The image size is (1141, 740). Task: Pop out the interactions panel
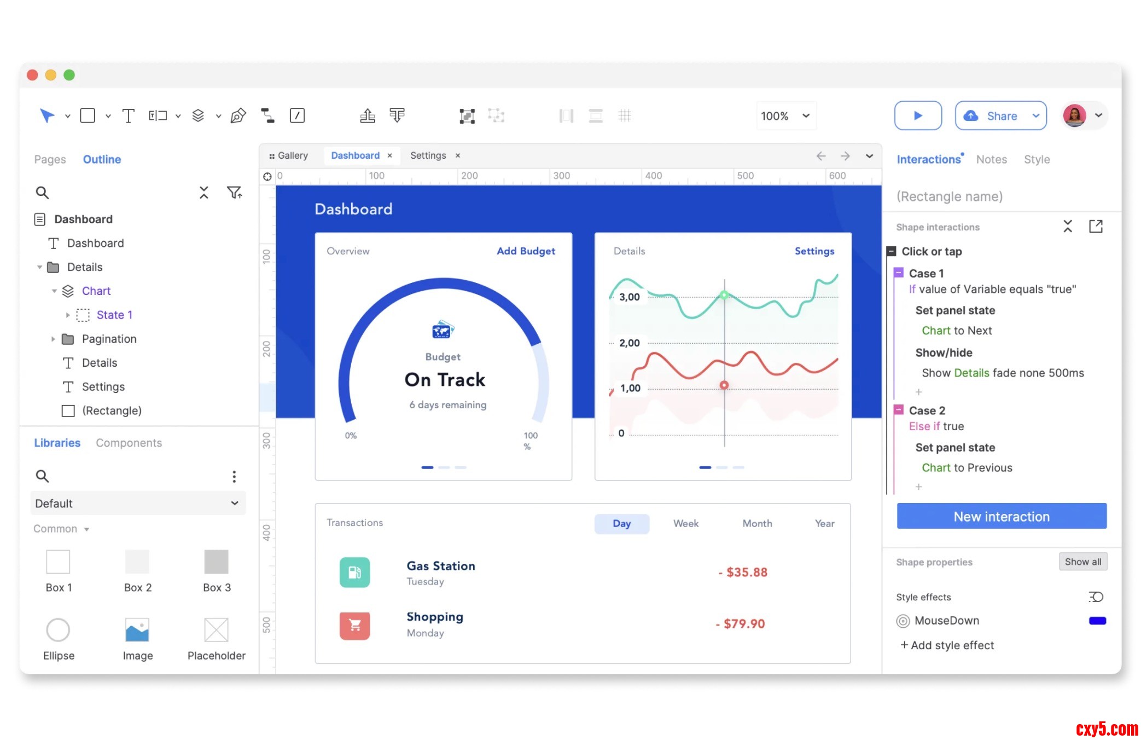pos(1096,227)
